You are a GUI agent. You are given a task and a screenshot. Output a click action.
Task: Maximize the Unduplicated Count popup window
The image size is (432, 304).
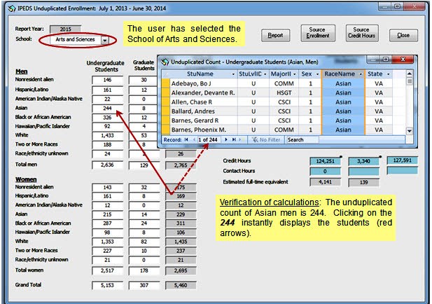pyautogui.click(x=386, y=60)
